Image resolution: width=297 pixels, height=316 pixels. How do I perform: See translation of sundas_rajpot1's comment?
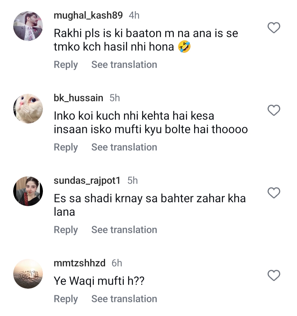[124, 230]
